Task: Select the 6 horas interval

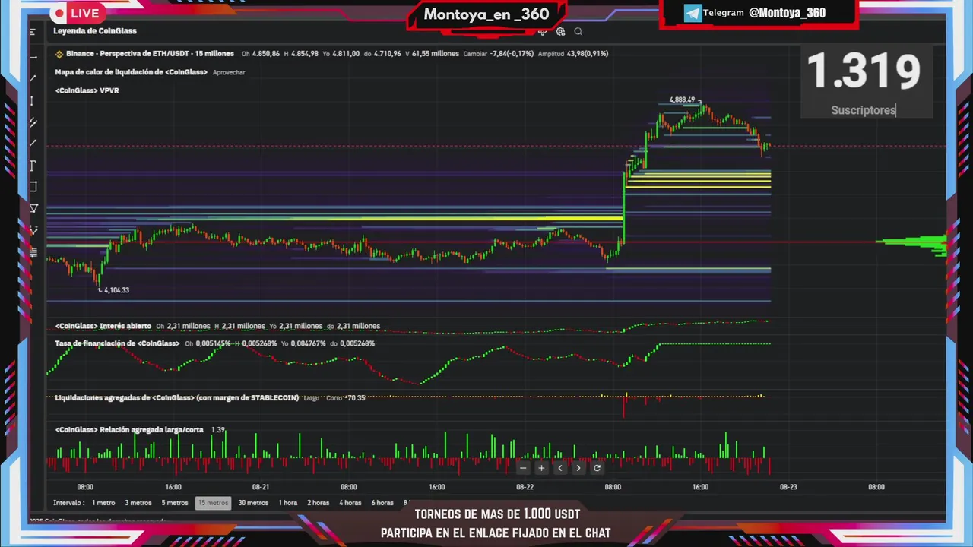Action: tap(382, 503)
